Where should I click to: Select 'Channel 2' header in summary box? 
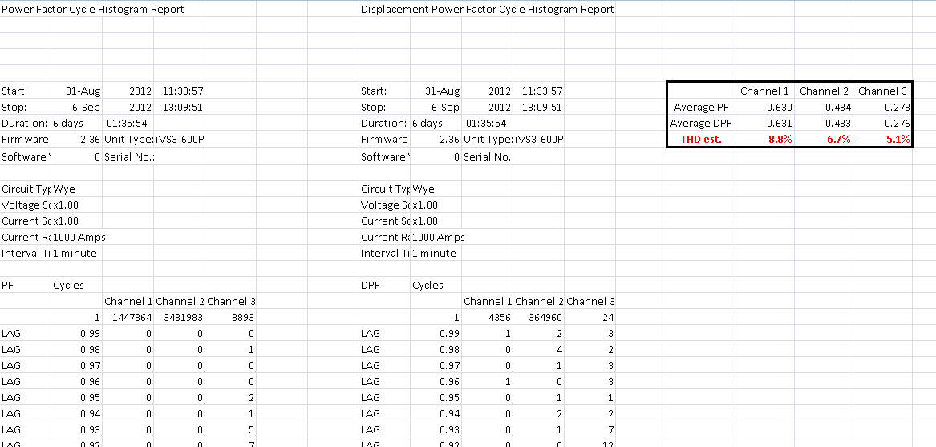(x=824, y=91)
